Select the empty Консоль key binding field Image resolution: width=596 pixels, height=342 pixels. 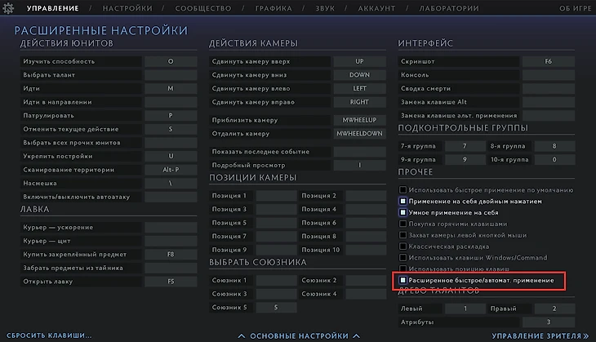coord(548,75)
